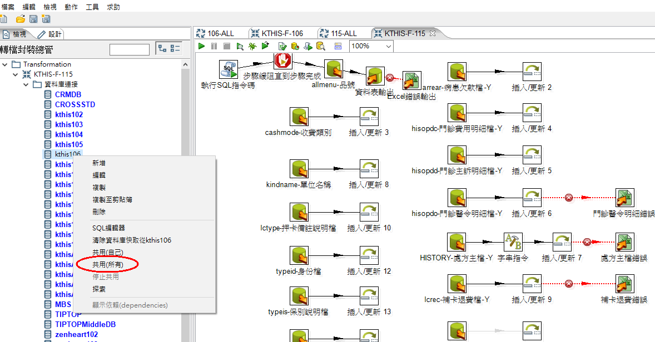655x342 pixels.
Task: Select the 執行SQL指令碼 step icon
Action: [229, 69]
